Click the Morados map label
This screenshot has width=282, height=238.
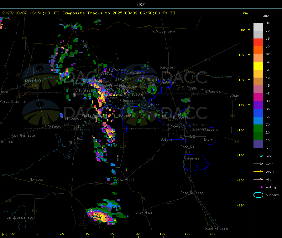[x=36, y=180]
